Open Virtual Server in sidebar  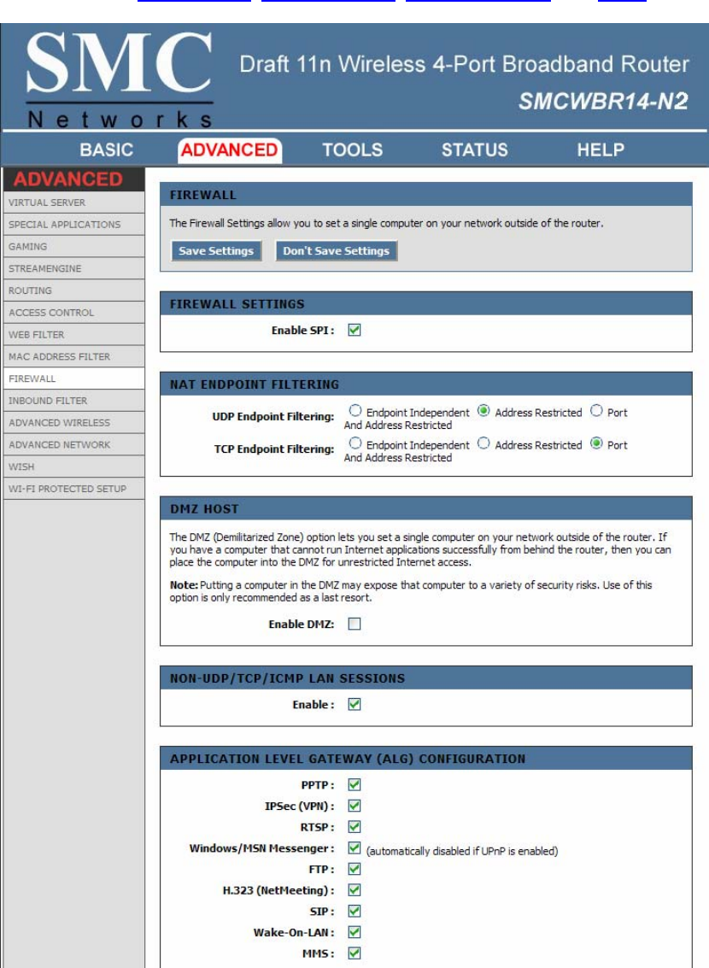pyautogui.click(x=74, y=202)
